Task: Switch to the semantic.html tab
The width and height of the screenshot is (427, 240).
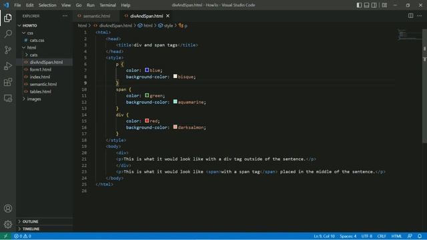Action: [x=96, y=16]
